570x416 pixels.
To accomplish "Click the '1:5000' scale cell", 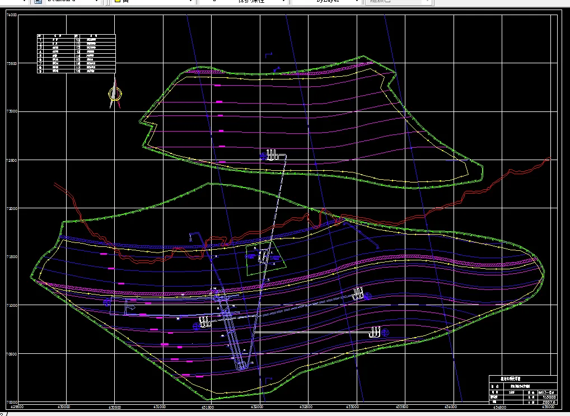I will [547, 398].
